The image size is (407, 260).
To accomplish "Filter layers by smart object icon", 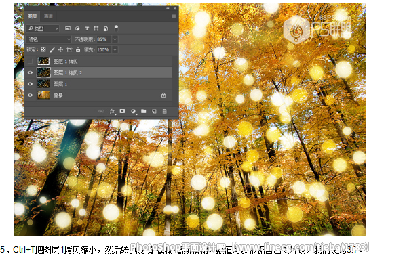I will (x=106, y=28).
